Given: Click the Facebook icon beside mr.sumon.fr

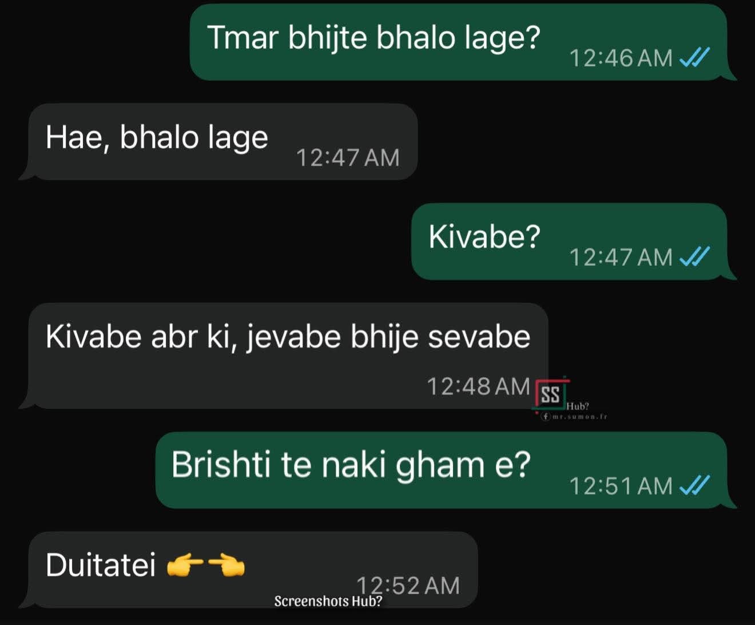Looking at the screenshot, I should click(x=546, y=417).
